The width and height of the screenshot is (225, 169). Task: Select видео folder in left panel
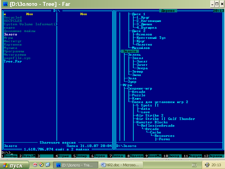9,28
